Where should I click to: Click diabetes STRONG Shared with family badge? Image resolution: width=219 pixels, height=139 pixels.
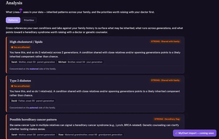pos(165,80)
